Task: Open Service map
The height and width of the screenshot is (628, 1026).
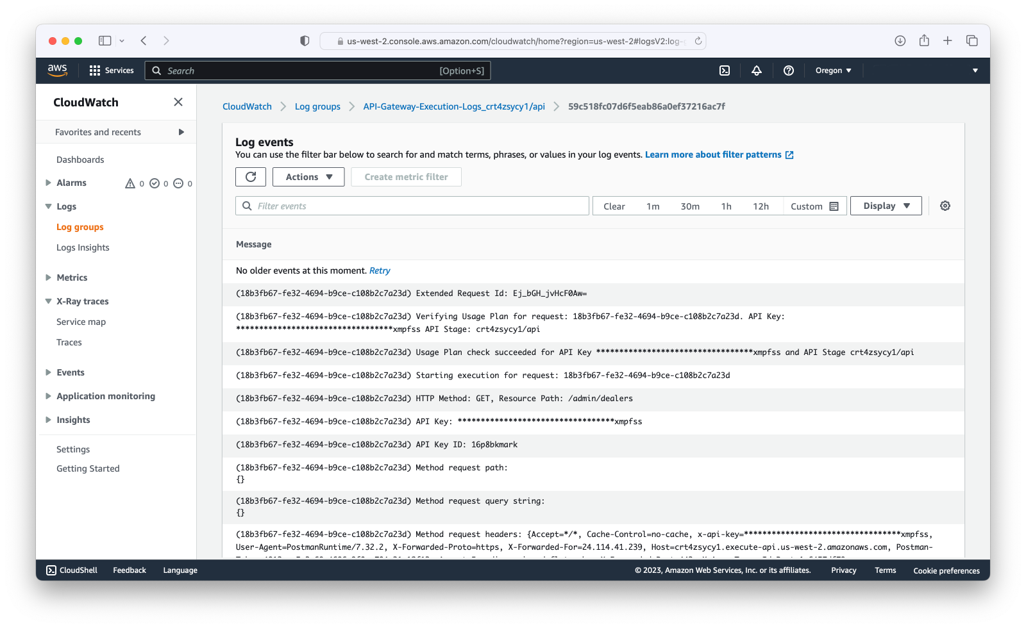Action: pos(81,322)
